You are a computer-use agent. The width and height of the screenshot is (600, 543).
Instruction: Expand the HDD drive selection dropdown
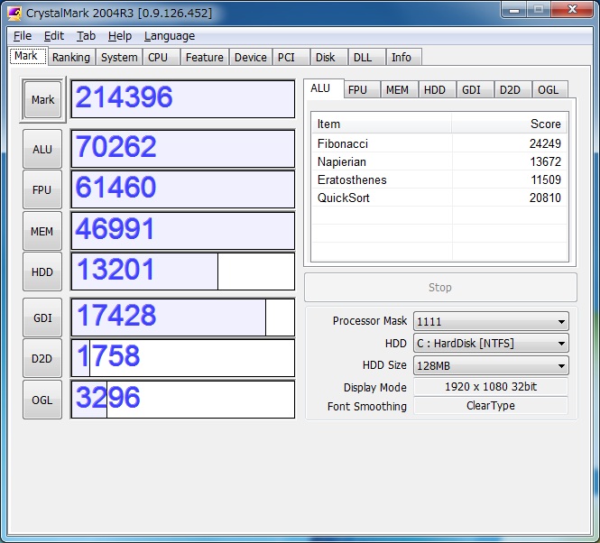point(491,344)
